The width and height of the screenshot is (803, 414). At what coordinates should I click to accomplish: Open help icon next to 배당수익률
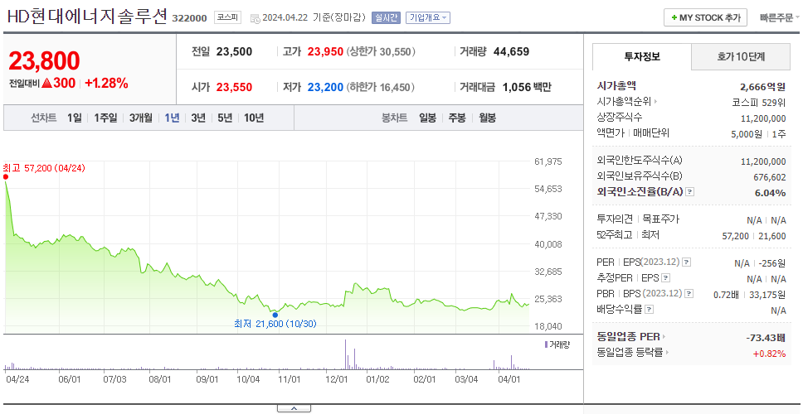(x=650, y=309)
